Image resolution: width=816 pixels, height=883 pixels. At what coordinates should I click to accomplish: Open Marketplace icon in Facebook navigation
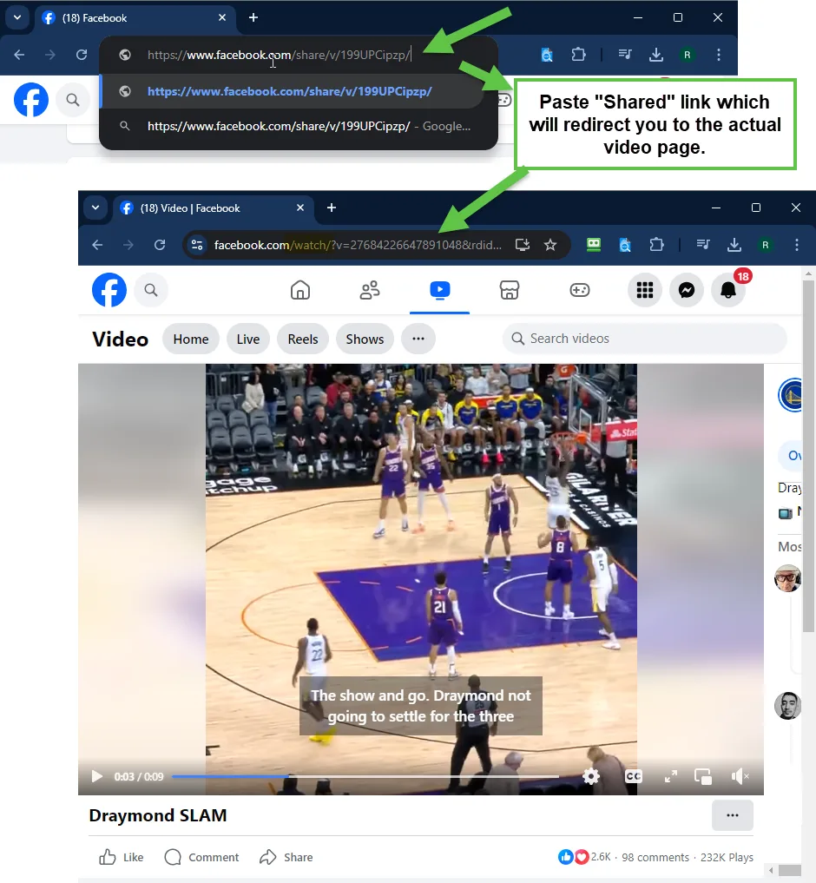point(509,290)
